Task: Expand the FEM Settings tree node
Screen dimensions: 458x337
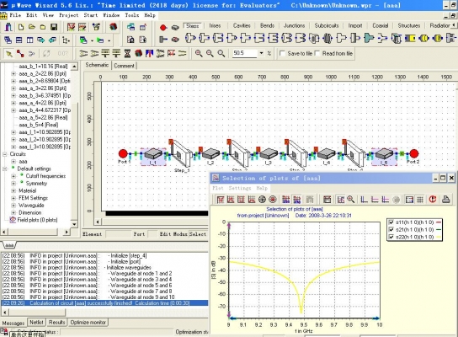Action: pyautogui.click(x=13, y=198)
